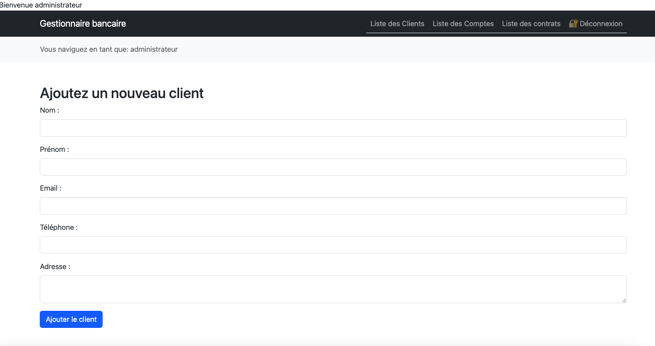
Task: Open the Gestionnaire bancaire home link
Action: 83,24
